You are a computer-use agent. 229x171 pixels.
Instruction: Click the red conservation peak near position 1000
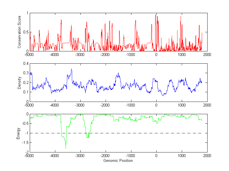(x=181, y=17)
